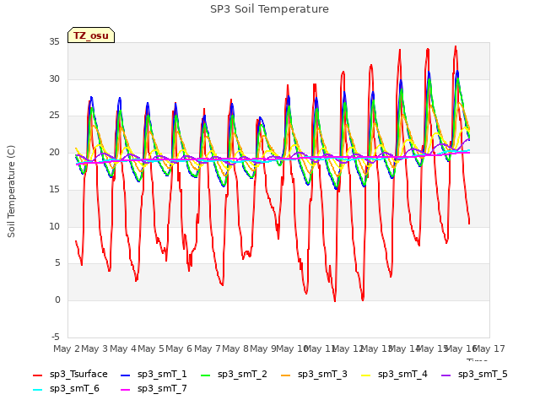The height and width of the screenshot is (405, 540).
Task: Toggle sp3_smT_7 legend entry
Action: coord(154,389)
